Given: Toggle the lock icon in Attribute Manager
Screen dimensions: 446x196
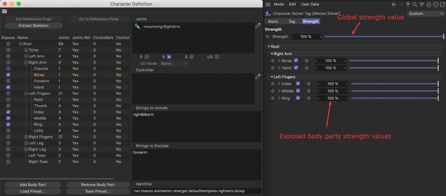Looking at the screenshot, I should pos(429,4).
